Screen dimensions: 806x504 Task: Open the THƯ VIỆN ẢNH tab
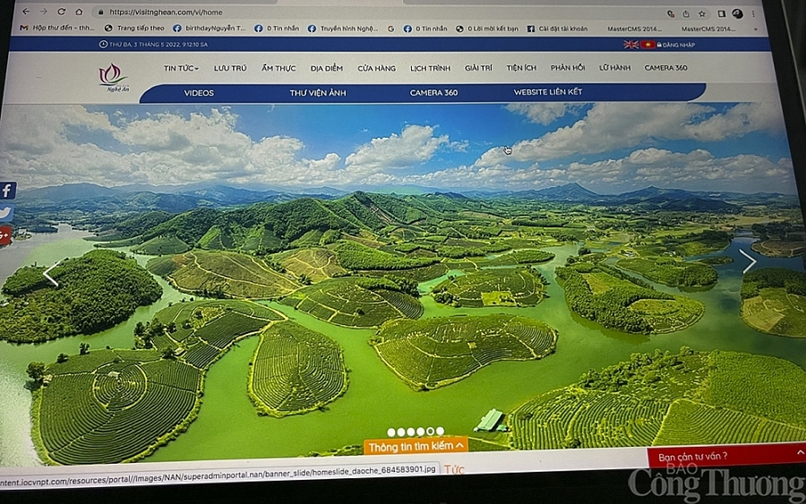pyautogui.click(x=317, y=92)
